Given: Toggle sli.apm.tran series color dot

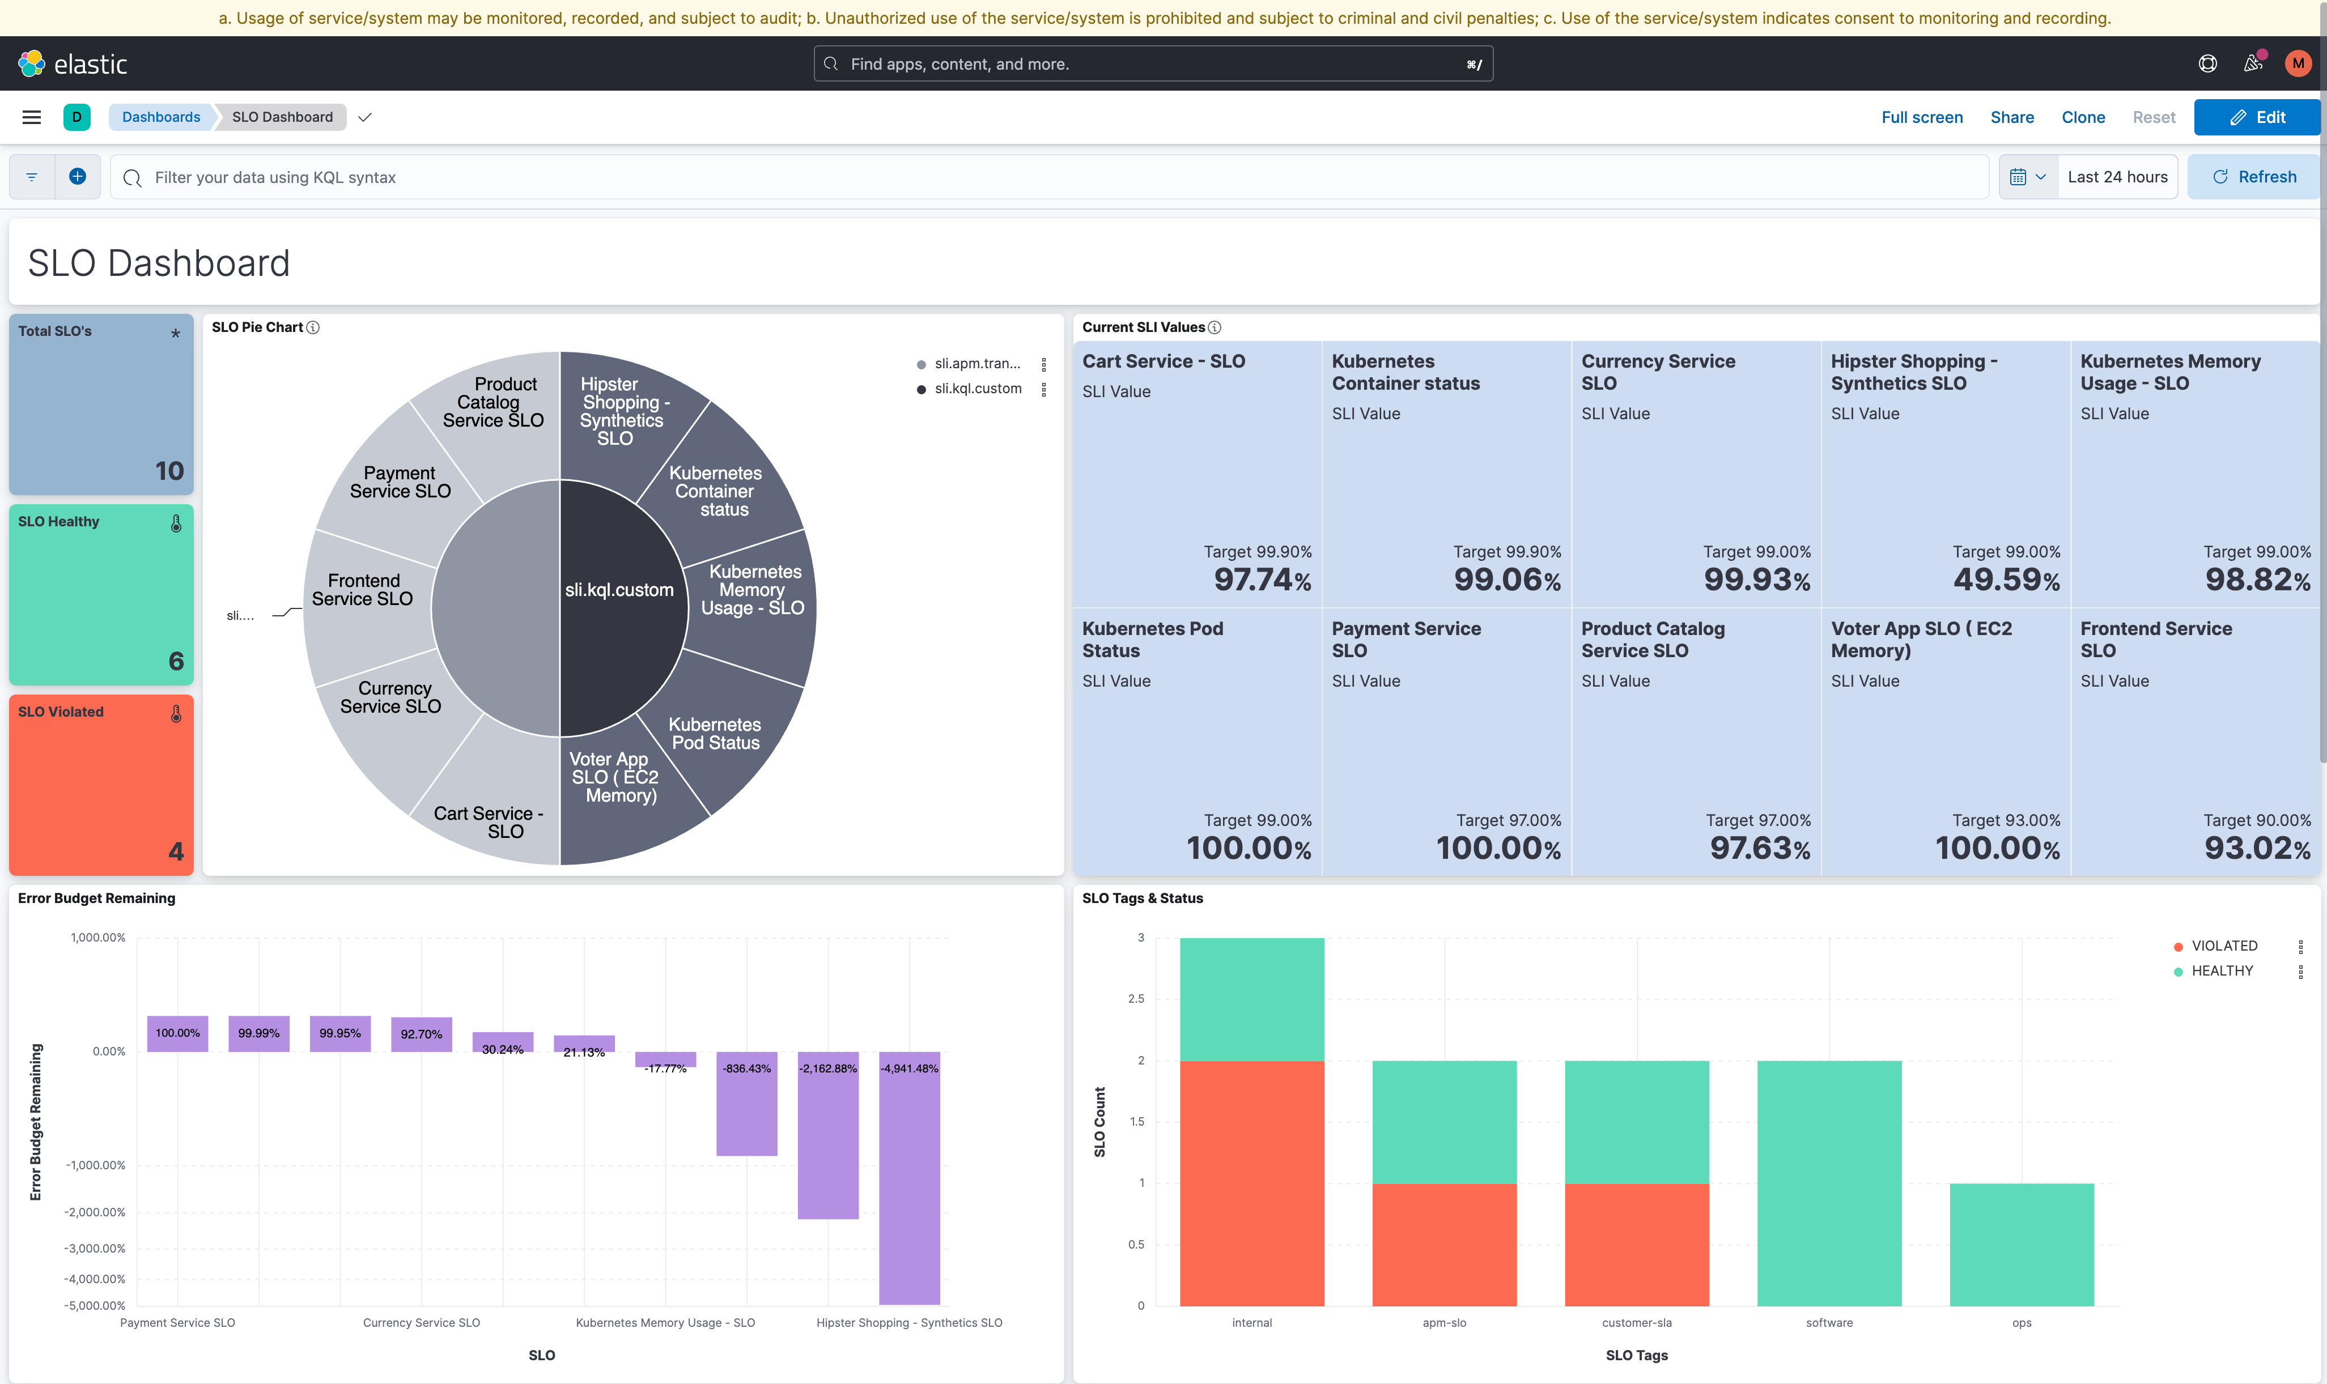Looking at the screenshot, I should tap(922, 365).
